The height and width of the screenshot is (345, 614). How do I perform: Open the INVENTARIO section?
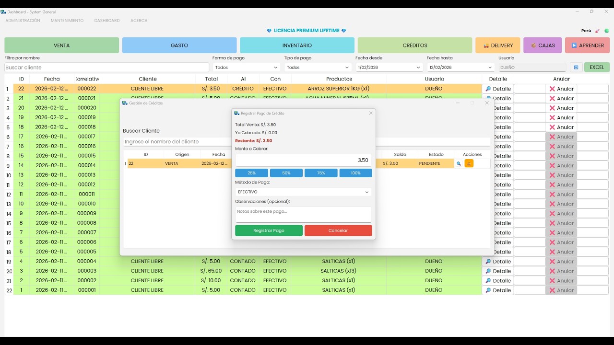297,46
